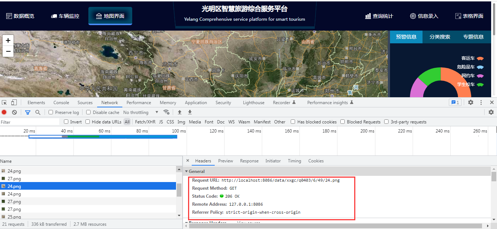The height and width of the screenshot is (229, 497).
Task: Toggle the network filter funnel icon
Action: [x=27, y=112]
